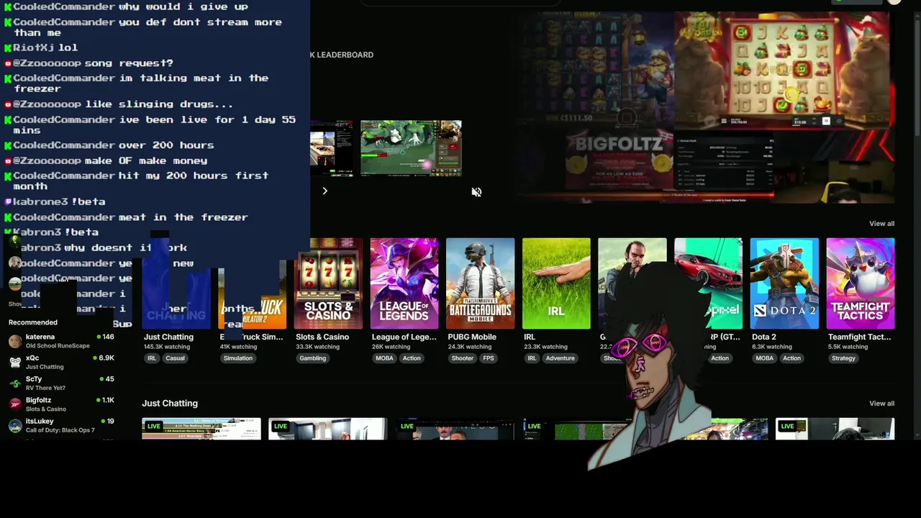The width and height of the screenshot is (921, 518).
Task: Open the small green game preview thumbnail in carousel
Action: [411, 148]
